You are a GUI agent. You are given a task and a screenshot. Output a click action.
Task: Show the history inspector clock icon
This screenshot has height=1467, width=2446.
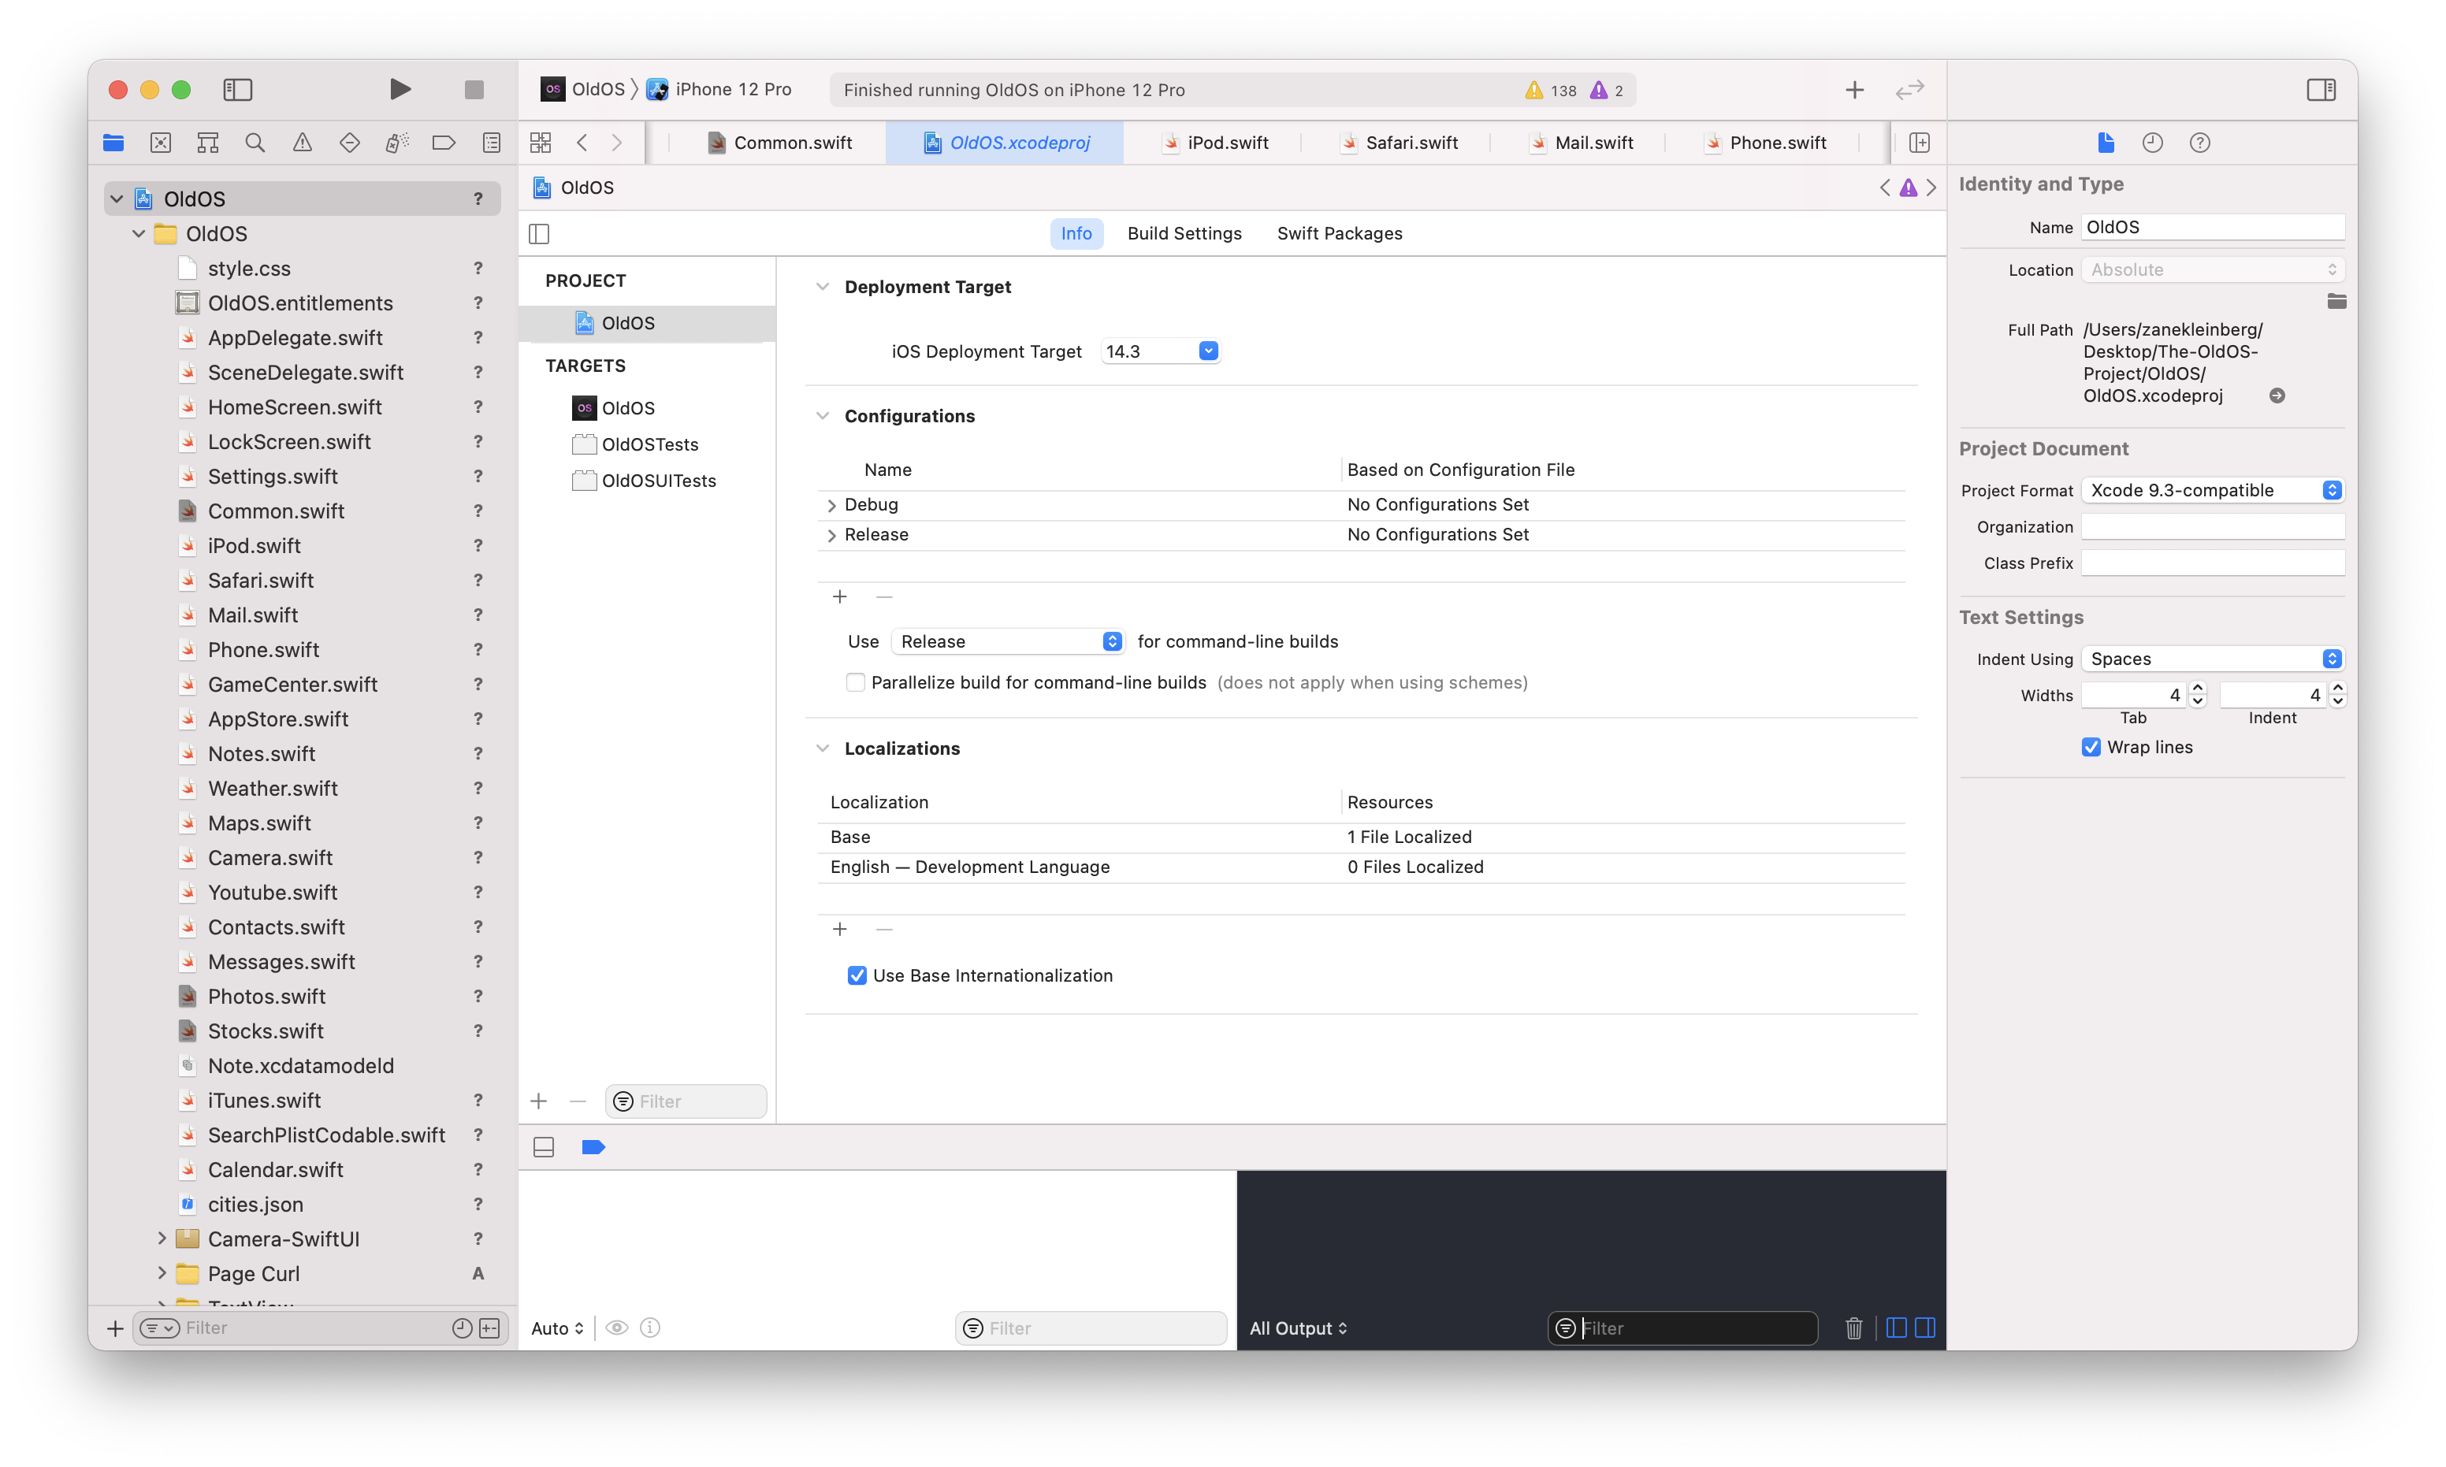pos(2152,143)
